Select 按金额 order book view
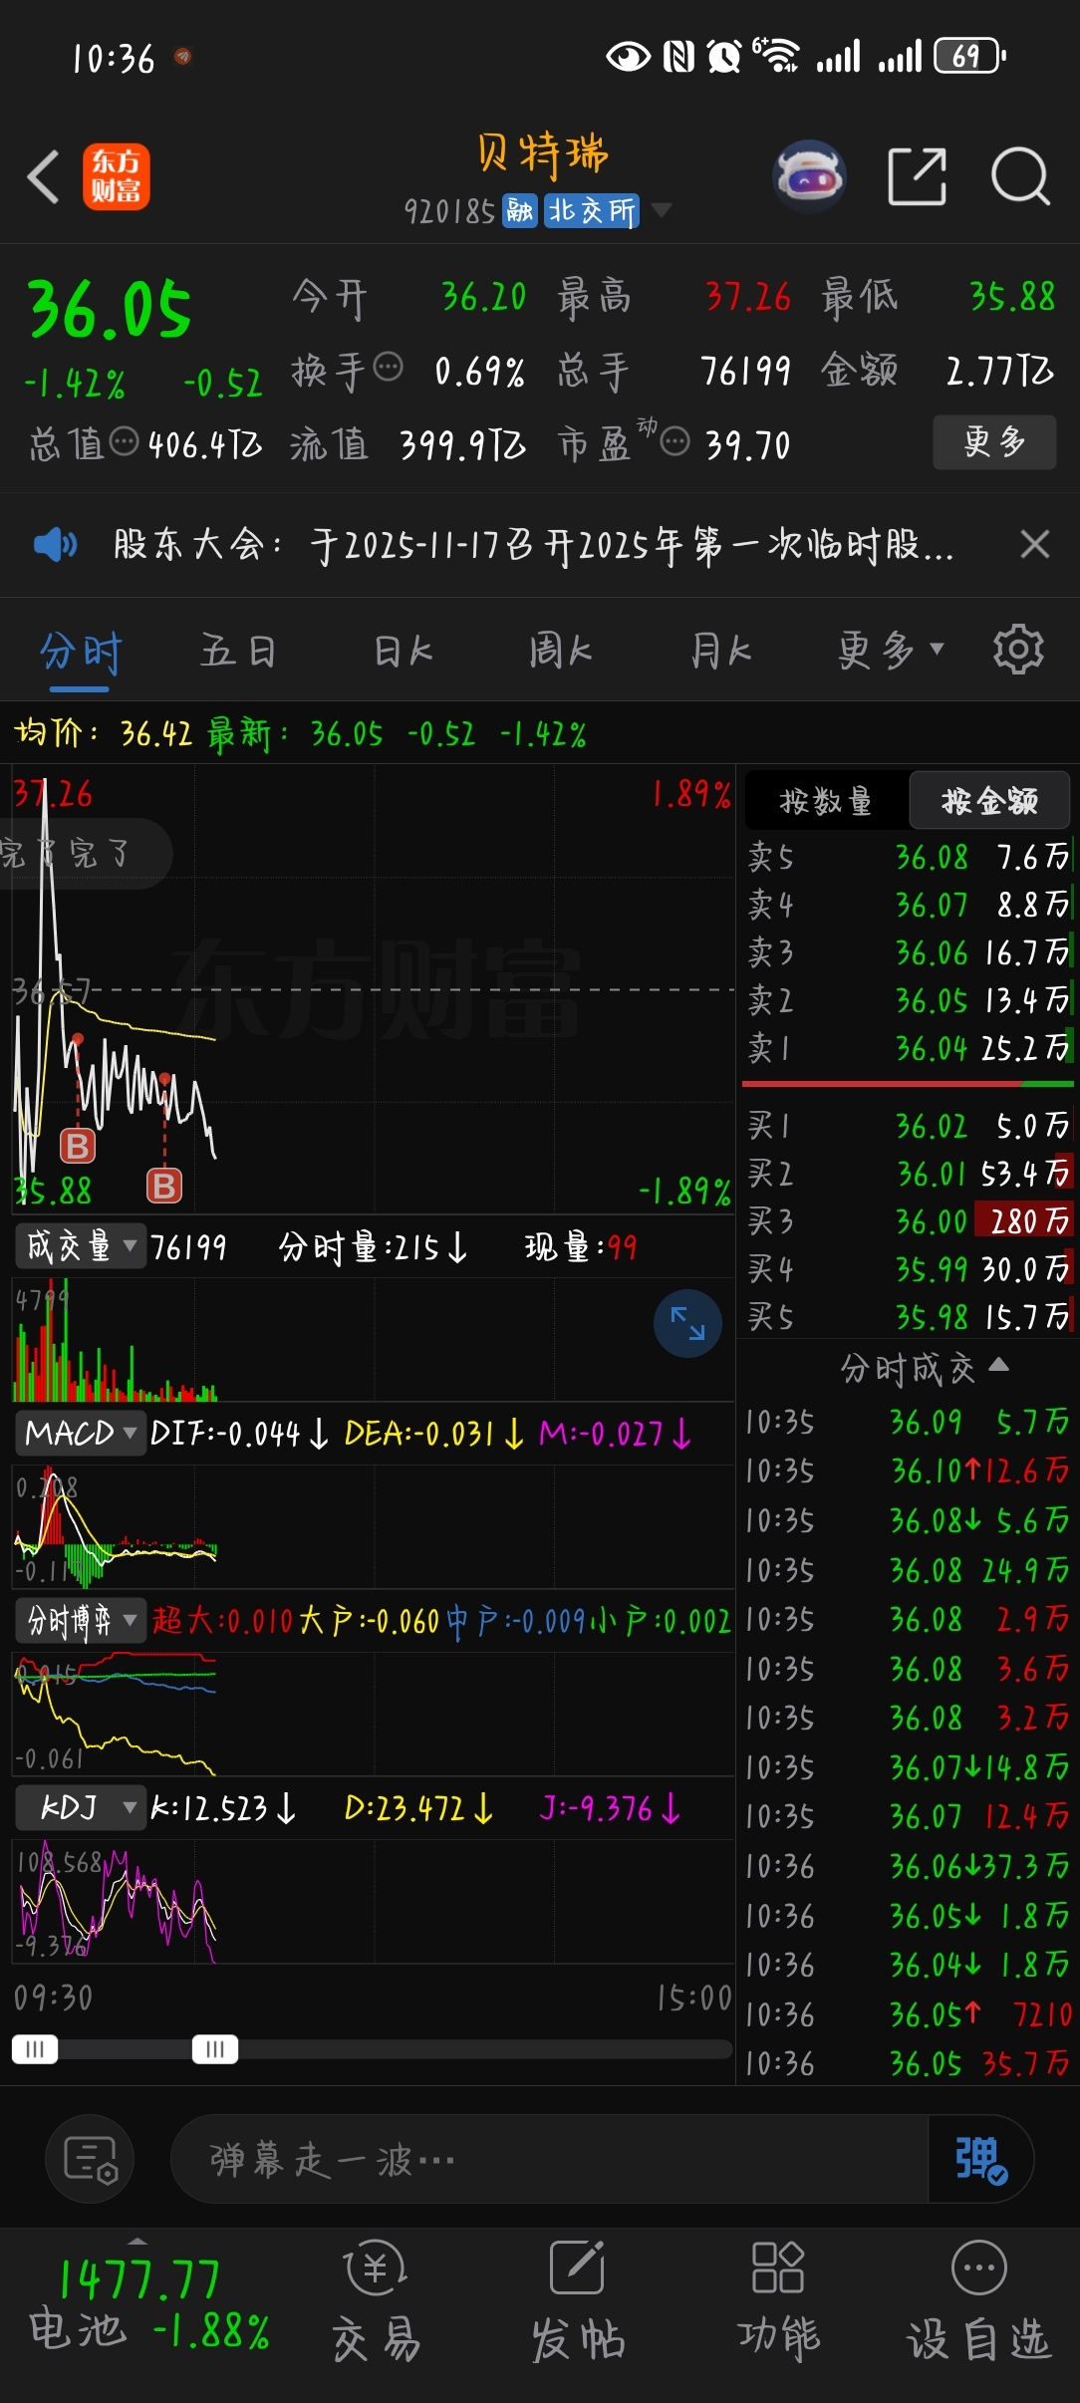This screenshot has height=2403, width=1080. [x=989, y=800]
